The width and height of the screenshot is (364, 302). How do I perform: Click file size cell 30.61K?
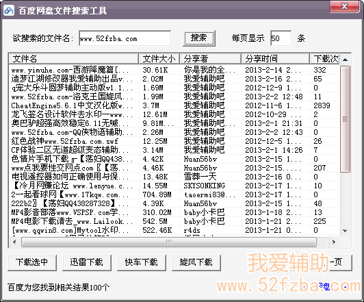[155, 70]
